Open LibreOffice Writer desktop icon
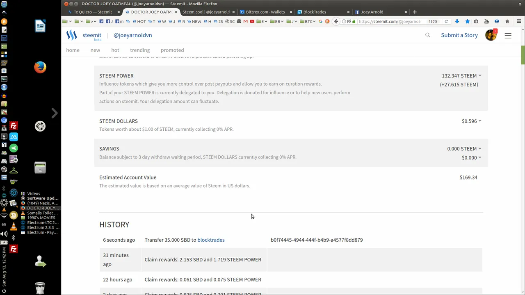This screenshot has width=525, height=295. click(x=40, y=27)
